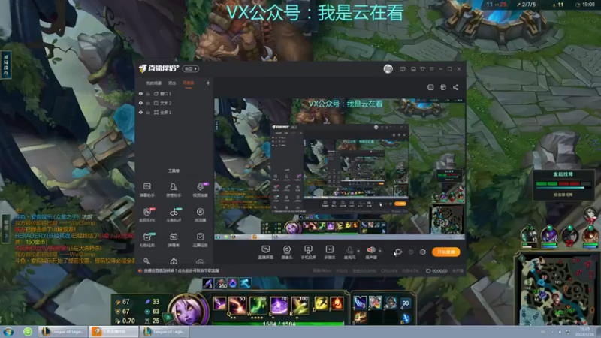The image size is (601, 338).
Task: Open the 弹幕秀 danmaku show tool
Action: (x=174, y=240)
